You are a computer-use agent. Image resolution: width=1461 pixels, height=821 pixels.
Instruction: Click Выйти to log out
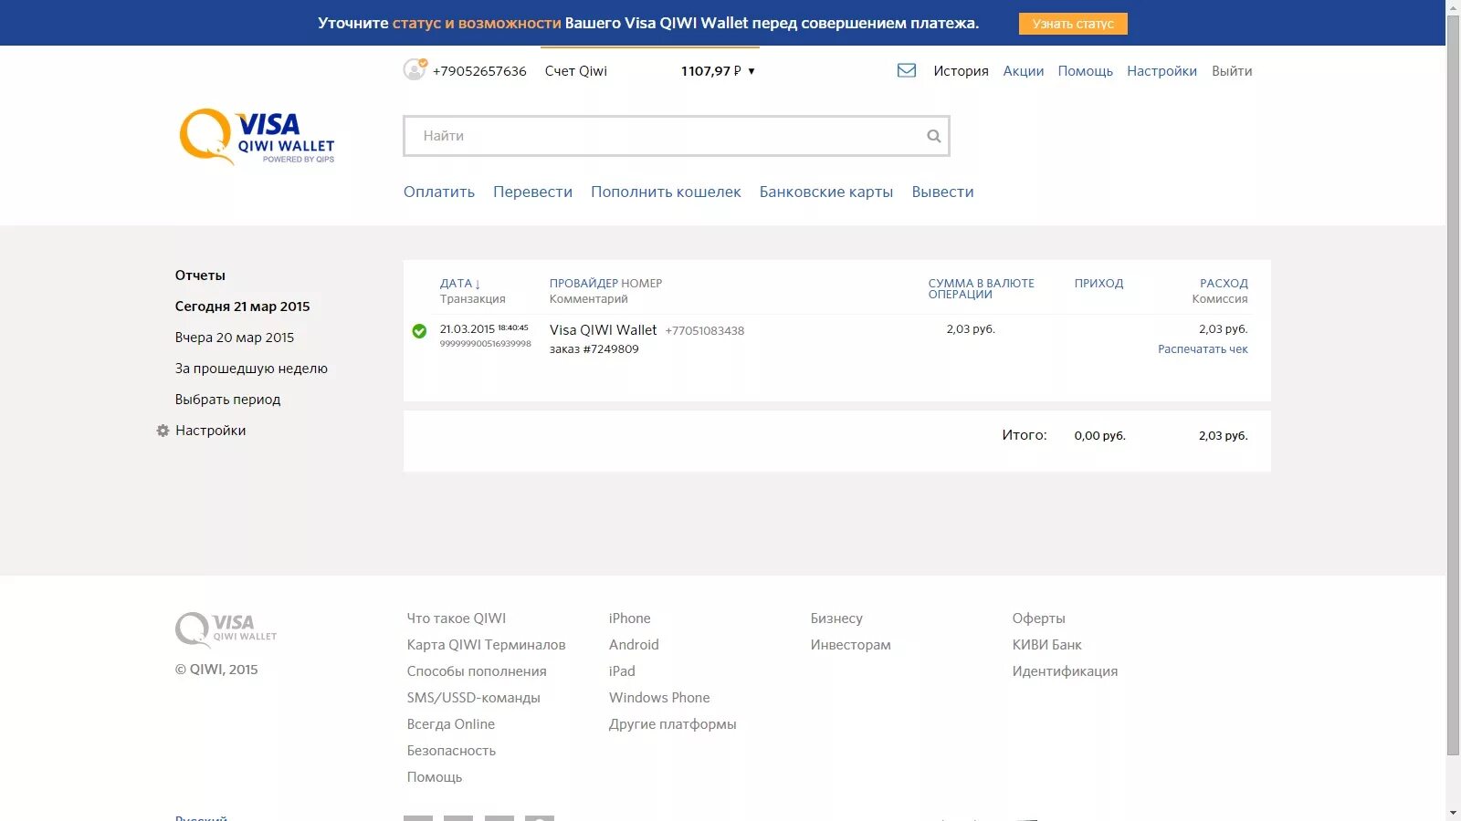tap(1232, 71)
